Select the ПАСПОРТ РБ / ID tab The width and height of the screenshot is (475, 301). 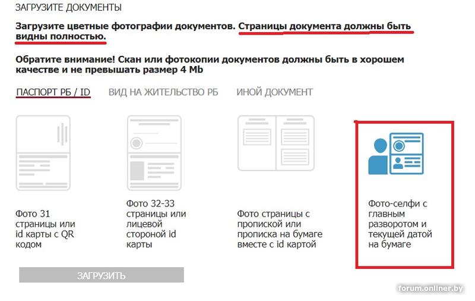point(53,92)
